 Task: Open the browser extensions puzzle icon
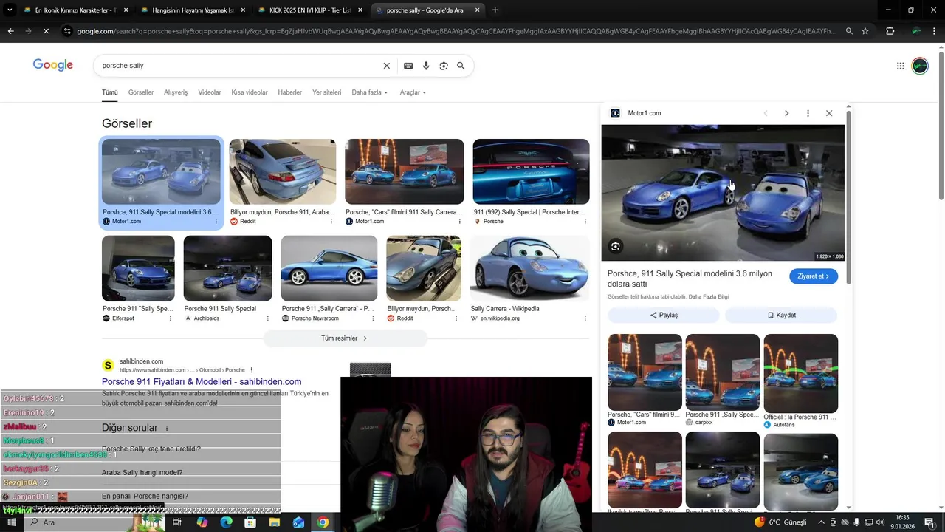[890, 31]
